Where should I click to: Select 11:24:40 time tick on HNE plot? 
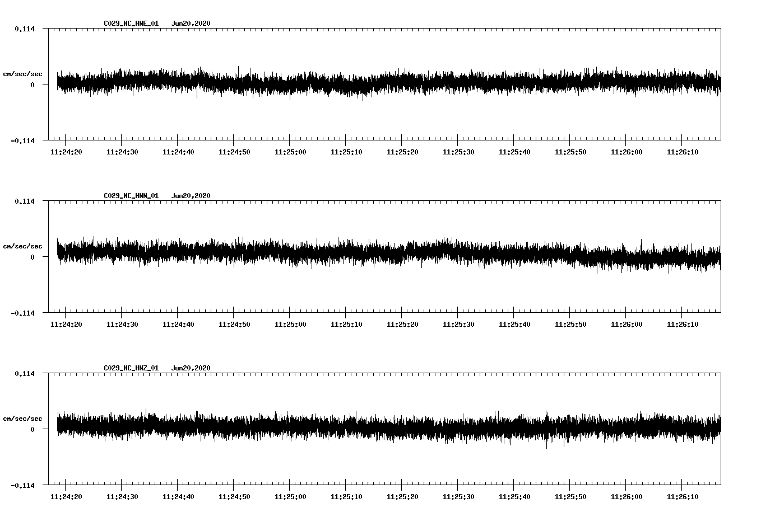coord(178,152)
